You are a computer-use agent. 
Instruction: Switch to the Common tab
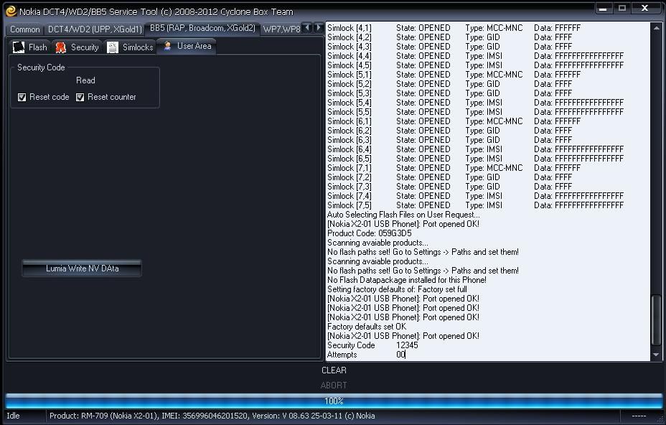pos(25,29)
